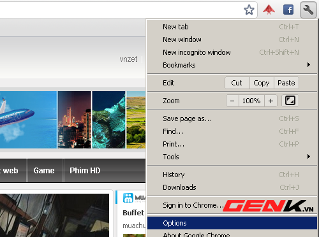Toggle fullscreen mode next to Zoom

[x=290, y=101]
